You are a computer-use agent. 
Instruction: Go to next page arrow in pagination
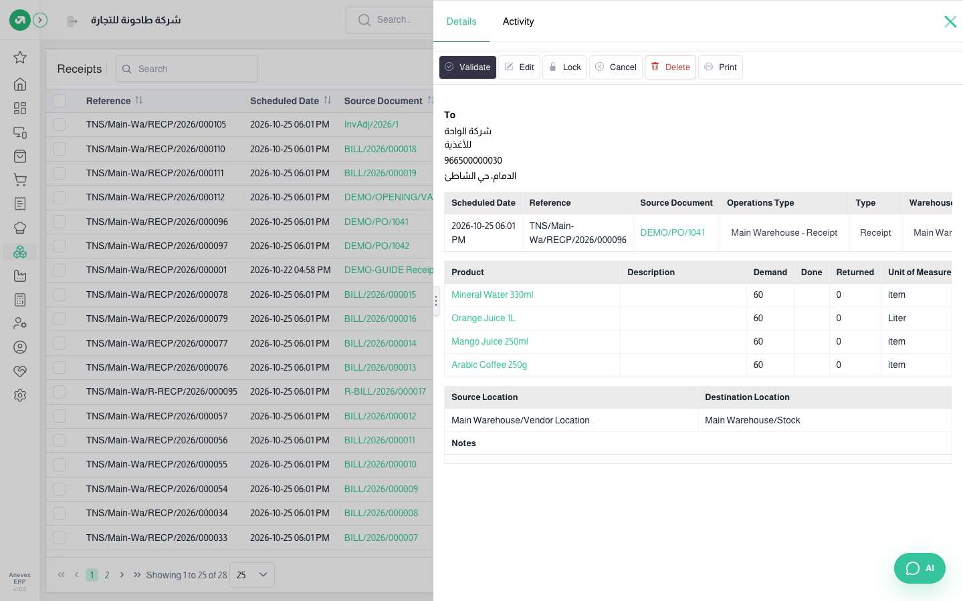[x=122, y=574]
